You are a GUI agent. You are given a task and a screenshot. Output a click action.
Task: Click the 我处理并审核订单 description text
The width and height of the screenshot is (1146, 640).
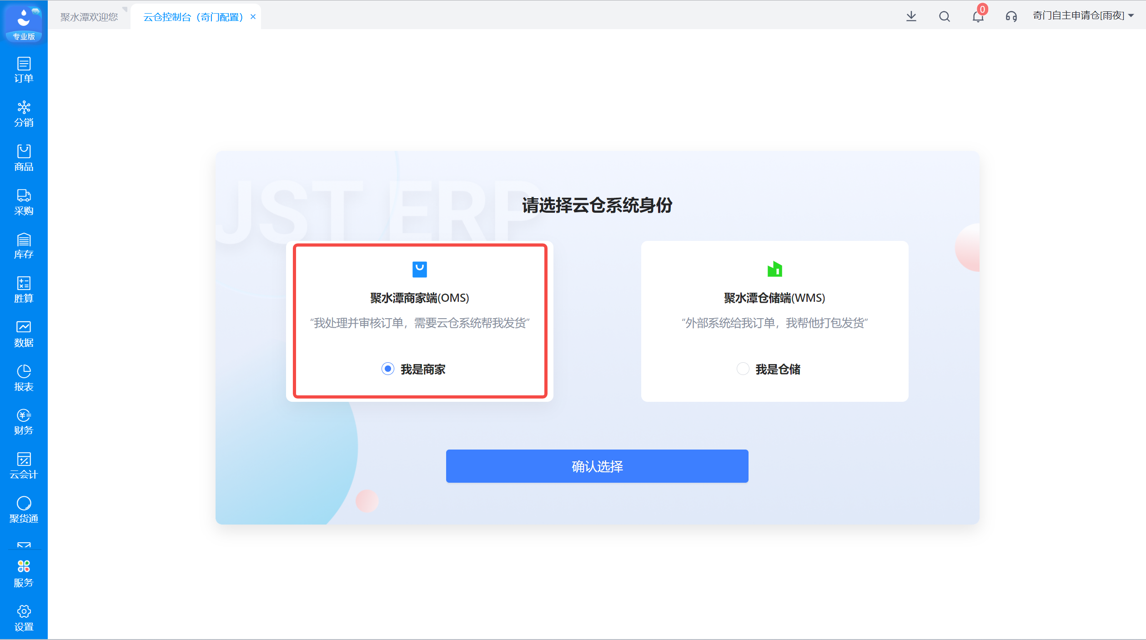click(420, 323)
